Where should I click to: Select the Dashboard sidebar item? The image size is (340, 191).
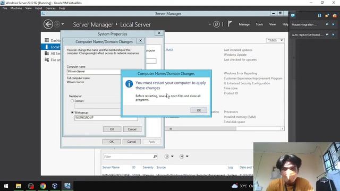52,40
